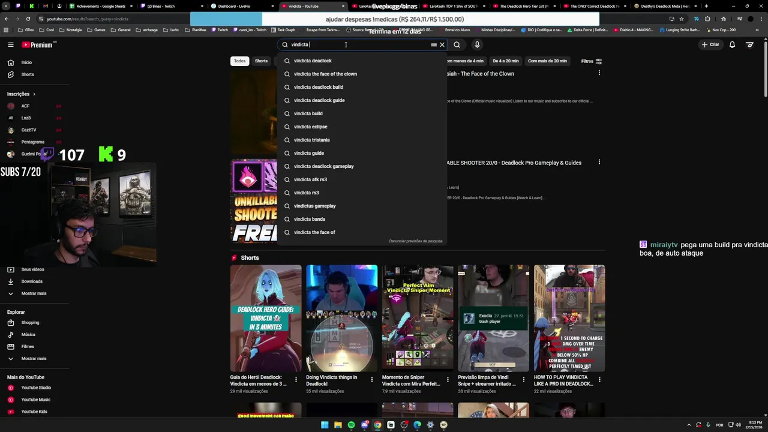Open the Filtros options
Image resolution: width=768 pixels, height=432 pixels.
tap(591, 61)
